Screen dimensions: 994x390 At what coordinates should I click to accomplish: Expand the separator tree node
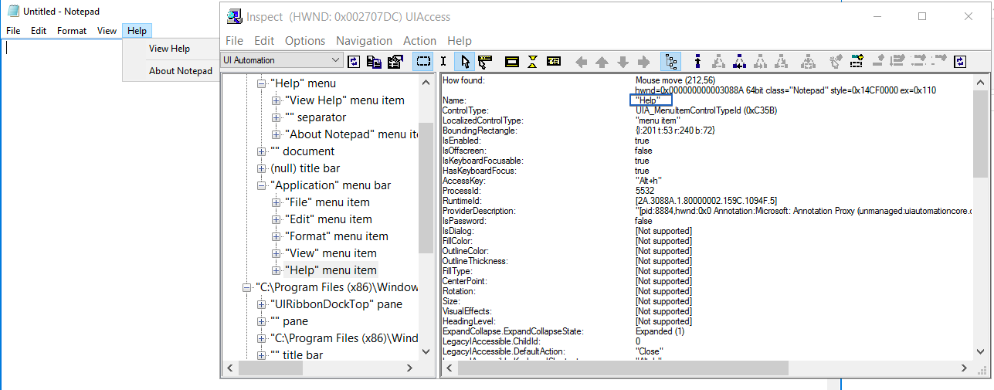pyautogui.click(x=276, y=117)
